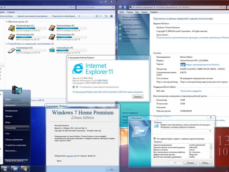Click the Local Disk (E:) capacity bar
This screenshot has width=229, height=172.
point(31,37)
